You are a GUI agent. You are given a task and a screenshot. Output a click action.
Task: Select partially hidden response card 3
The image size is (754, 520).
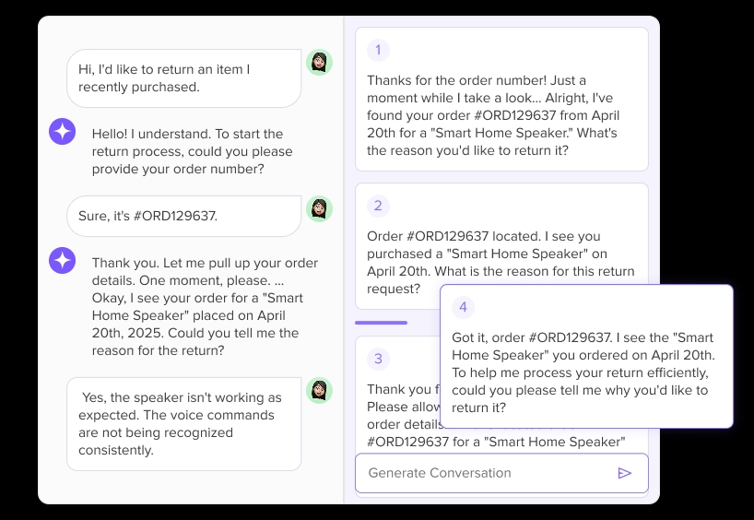tap(398, 395)
